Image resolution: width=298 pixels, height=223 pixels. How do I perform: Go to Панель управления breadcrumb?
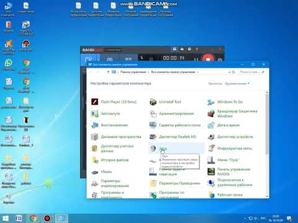click(133, 72)
